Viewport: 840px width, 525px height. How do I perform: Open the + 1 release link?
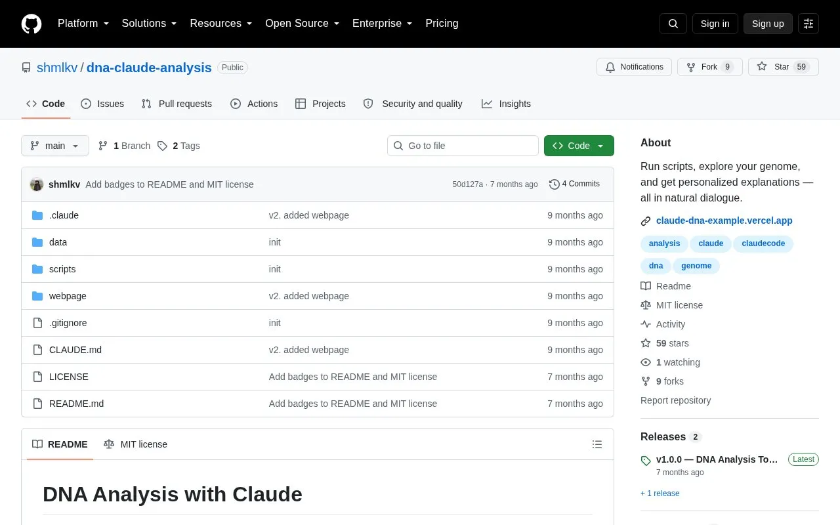(x=660, y=493)
